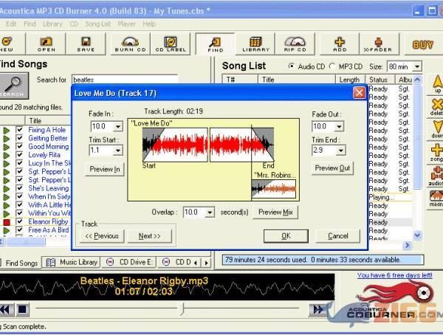Move song down with arrow icon
443x335 pixels.
[437, 129]
